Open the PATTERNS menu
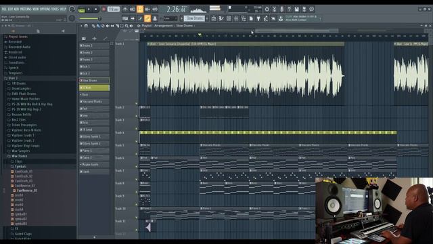The height and width of the screenshot is (244, 433). click(26, 9)
